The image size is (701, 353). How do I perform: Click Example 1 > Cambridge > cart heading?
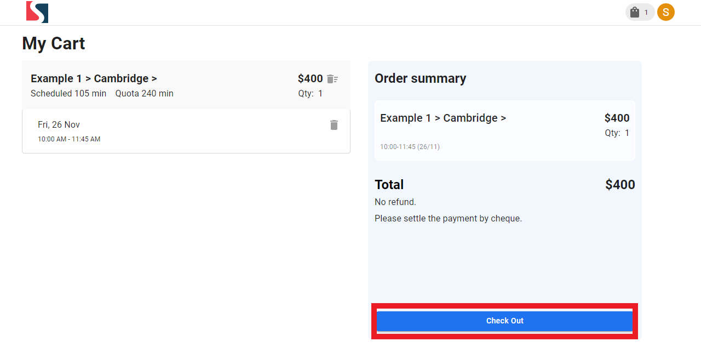(x=94, y=78)
